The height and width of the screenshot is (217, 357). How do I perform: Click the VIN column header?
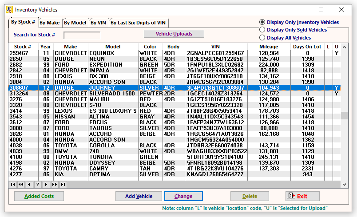215,47
